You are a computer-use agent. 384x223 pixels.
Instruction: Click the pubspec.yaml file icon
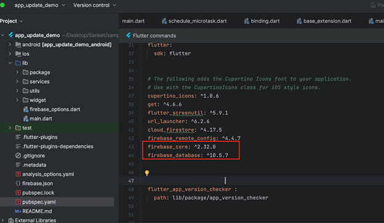point(18,202)
